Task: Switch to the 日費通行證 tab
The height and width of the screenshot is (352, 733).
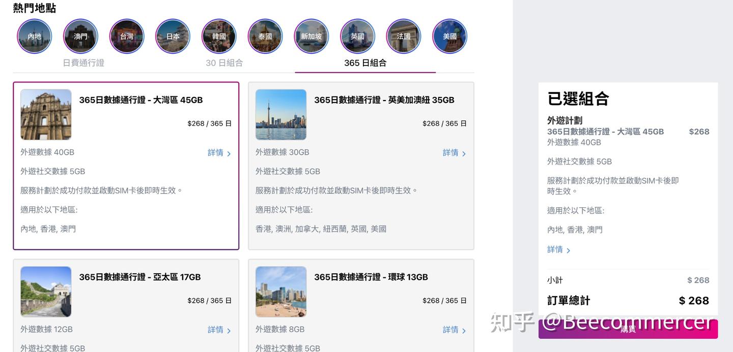Action: tap(83, 63)
